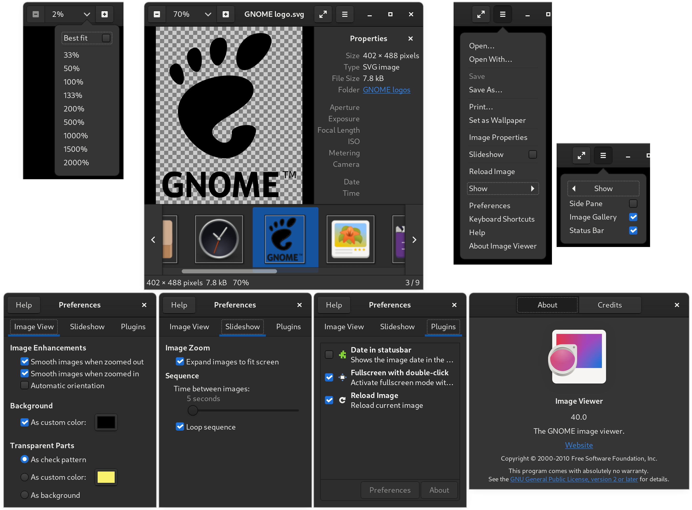Image resolution: width=692 pixels, height=510 pixels.
Task: Toggle the Best fit checkbox
Action: tap(106, 38)
